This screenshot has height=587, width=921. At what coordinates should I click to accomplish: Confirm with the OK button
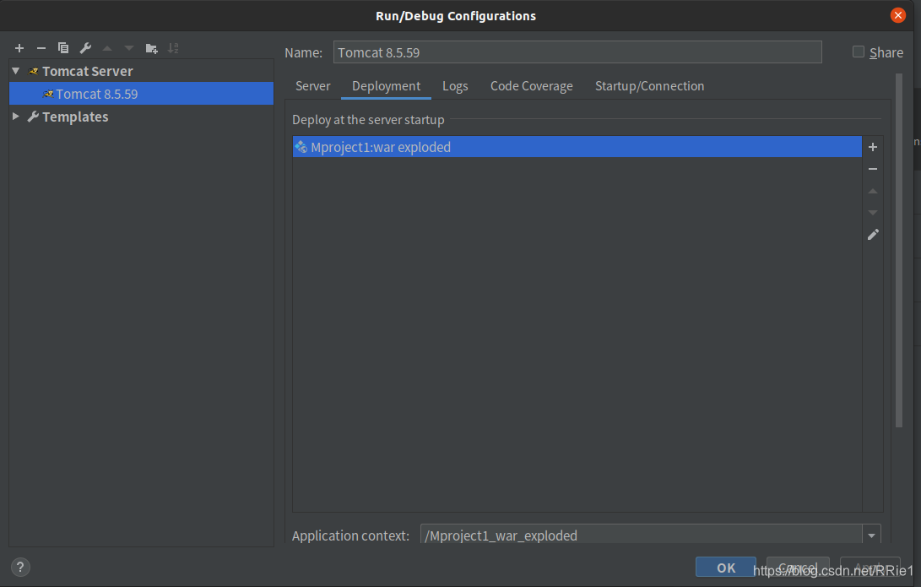click(x=726, y=568)
